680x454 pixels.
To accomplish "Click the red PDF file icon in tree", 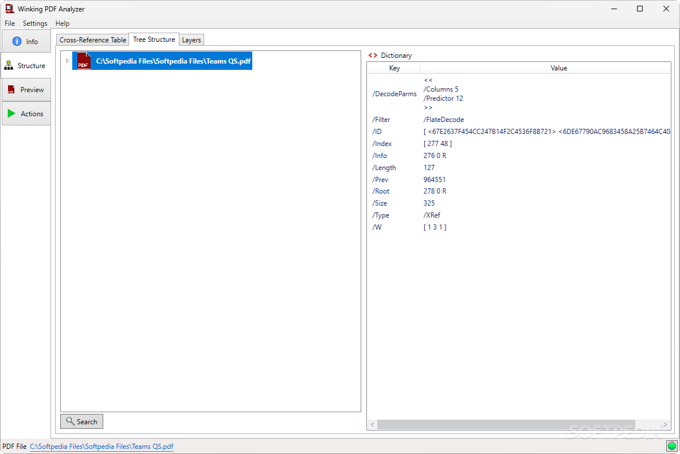I will [83, 61].
